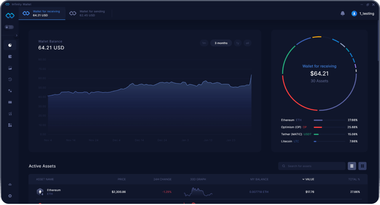Click the 15.08% Tether legend percentage
The height and width of the screenshot is (205, 380).
click(x=353, y=134)
